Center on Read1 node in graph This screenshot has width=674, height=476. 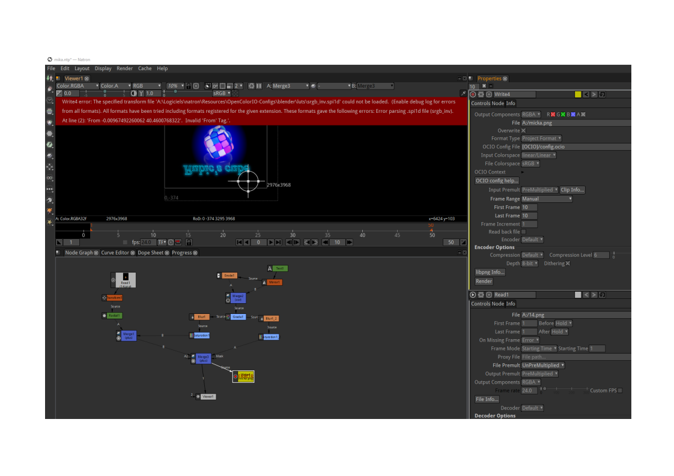pos(489,295)
